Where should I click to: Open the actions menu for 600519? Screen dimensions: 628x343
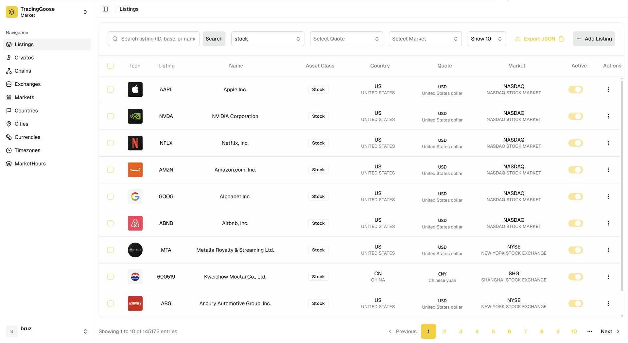coord(608,277)
